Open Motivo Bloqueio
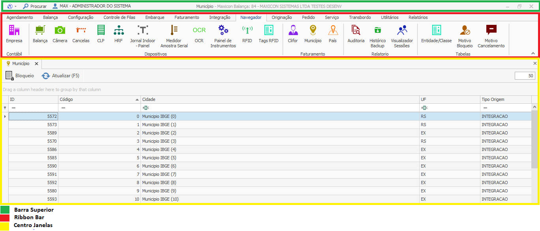This screenshot has height=231, width=540. pyautogui.click(x=465, y=37)
